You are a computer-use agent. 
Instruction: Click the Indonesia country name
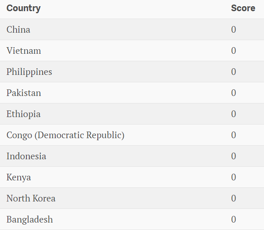coord(26,156)
